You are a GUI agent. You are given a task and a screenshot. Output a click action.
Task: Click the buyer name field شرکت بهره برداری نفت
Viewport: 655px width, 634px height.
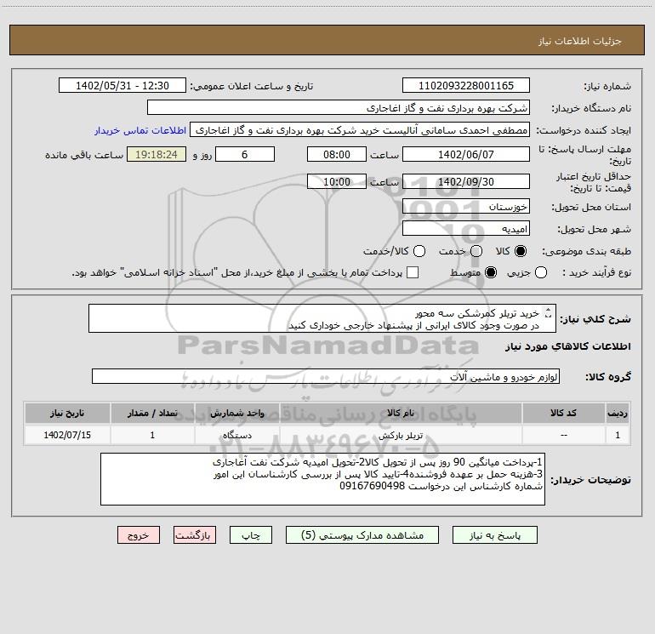339,108
